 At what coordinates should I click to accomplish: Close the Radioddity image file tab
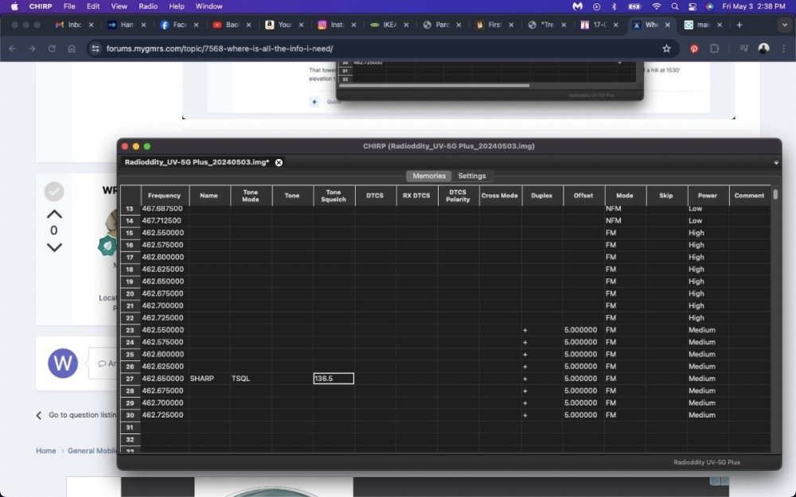[x=279, y=162]
